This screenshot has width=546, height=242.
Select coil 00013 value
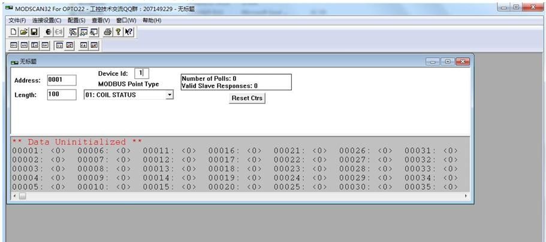pyautogui.click(x=189, y=169)
